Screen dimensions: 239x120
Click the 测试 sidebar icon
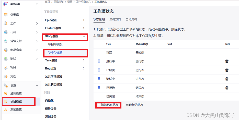6,59
